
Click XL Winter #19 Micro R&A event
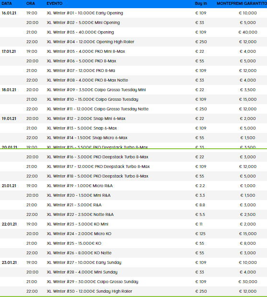click(x=80, y=186)
